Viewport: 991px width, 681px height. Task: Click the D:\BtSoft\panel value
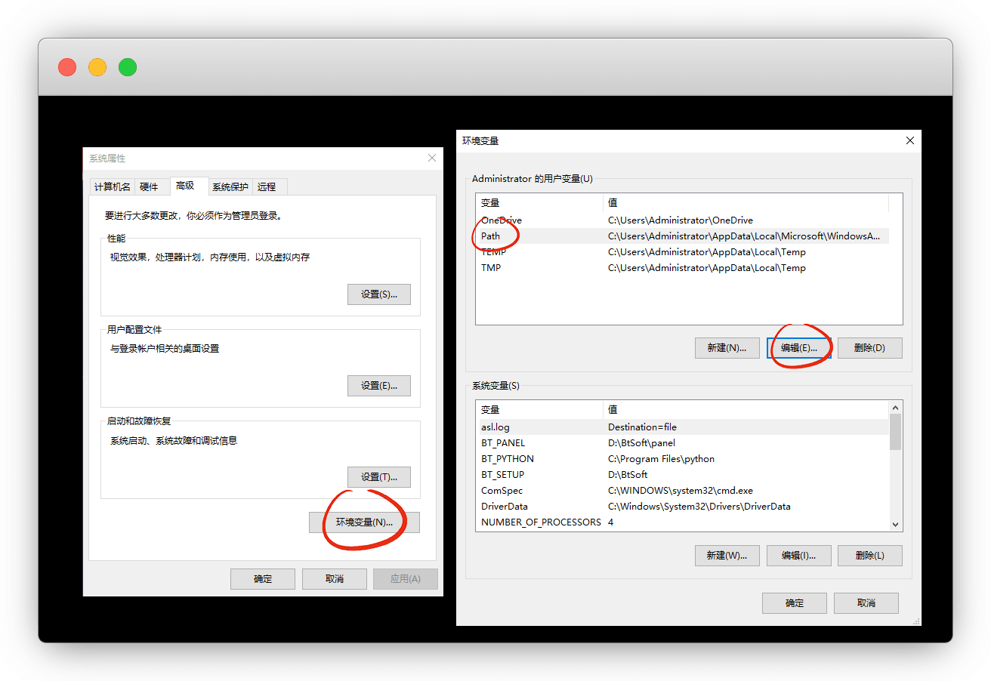[x=642, y=443]
